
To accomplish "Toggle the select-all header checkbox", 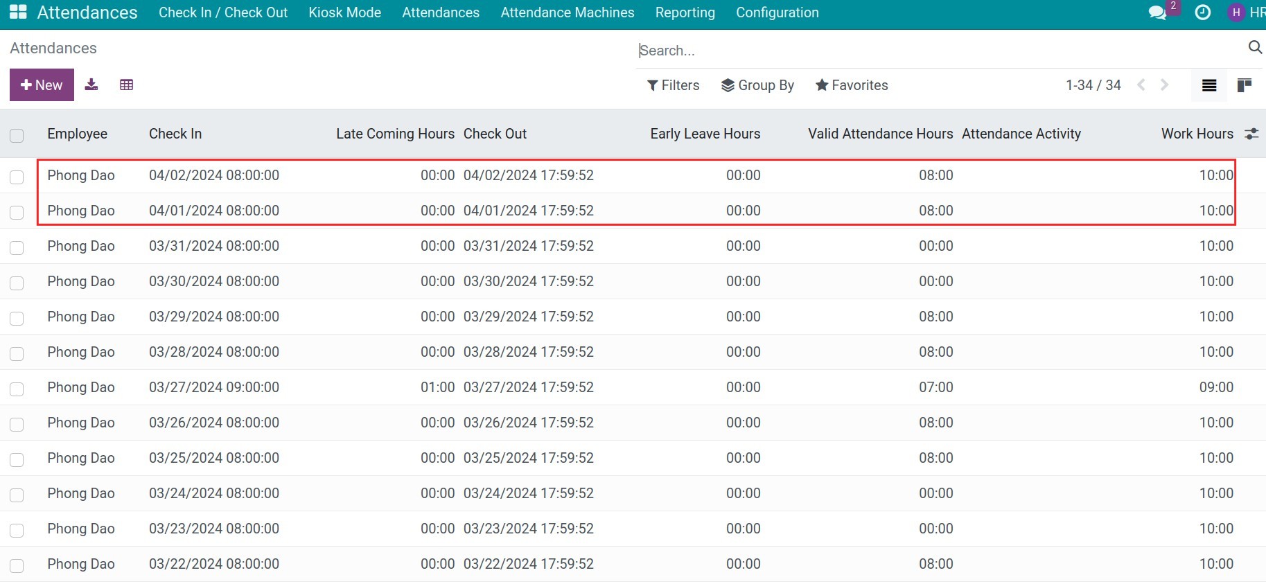I will pos(17,135).
